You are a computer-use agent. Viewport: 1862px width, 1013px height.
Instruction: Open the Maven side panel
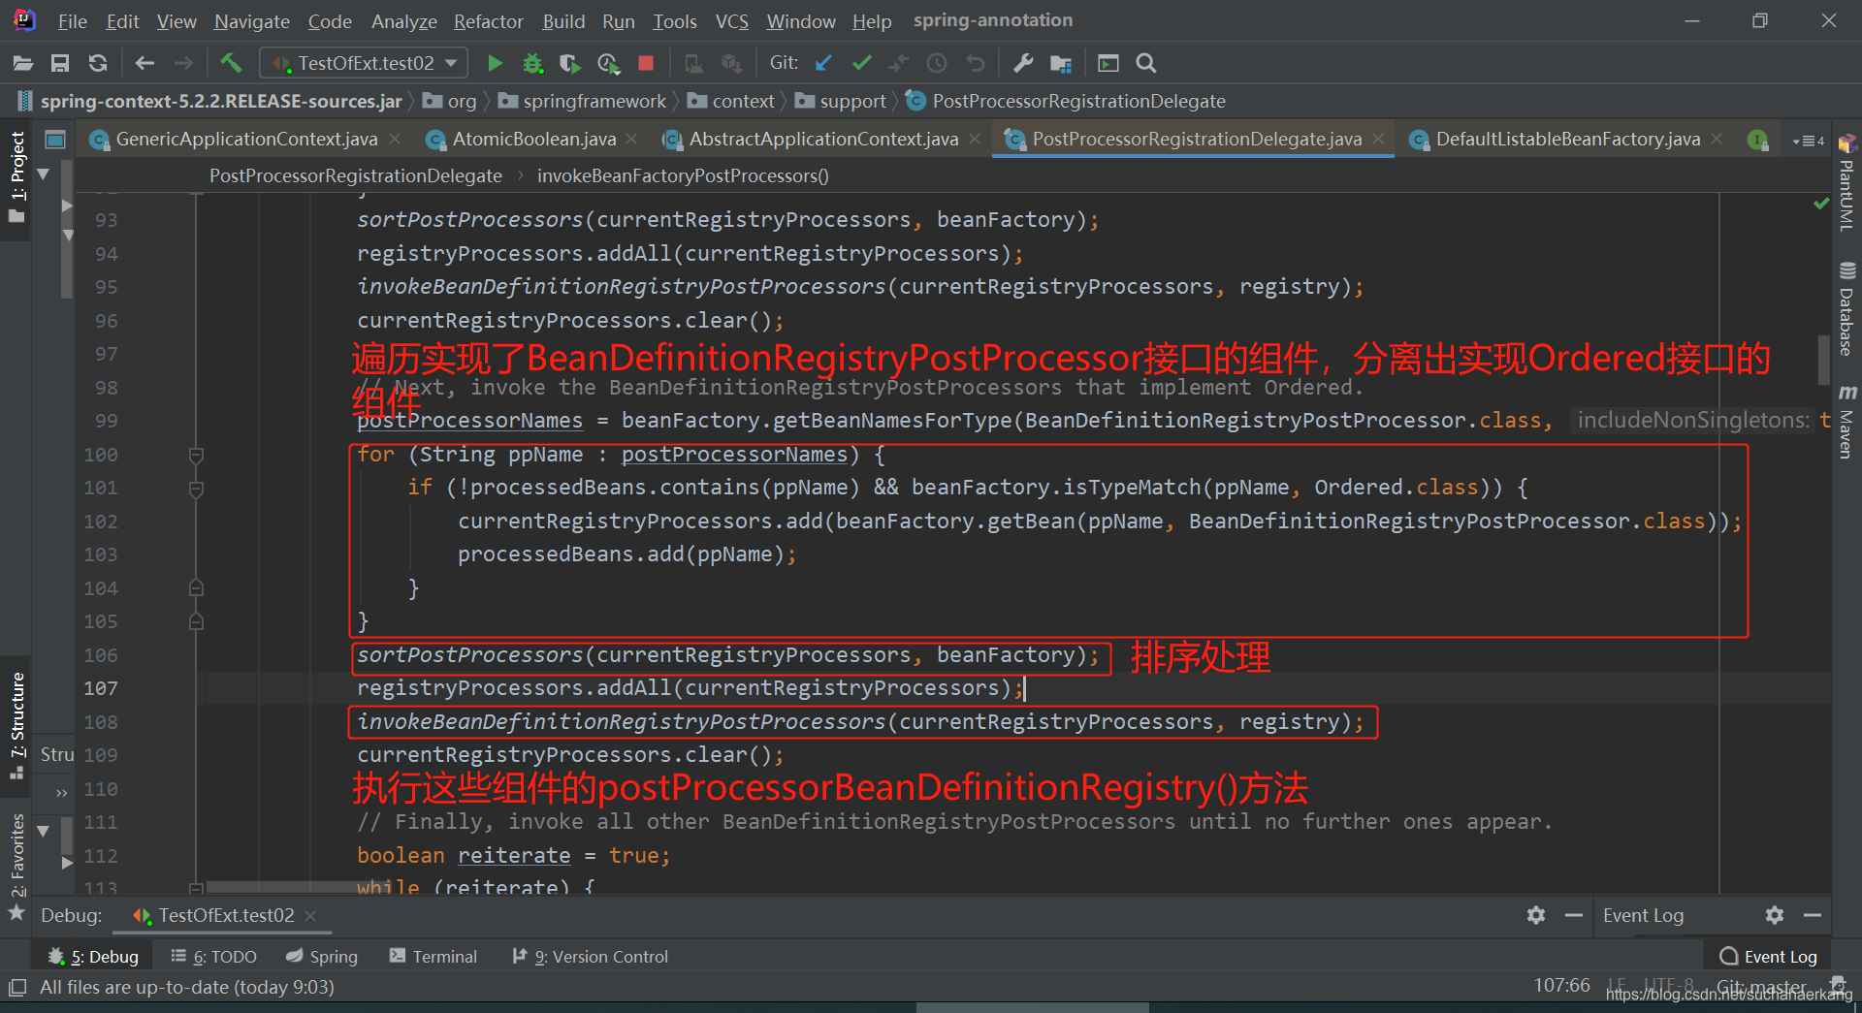point(1846,422)
